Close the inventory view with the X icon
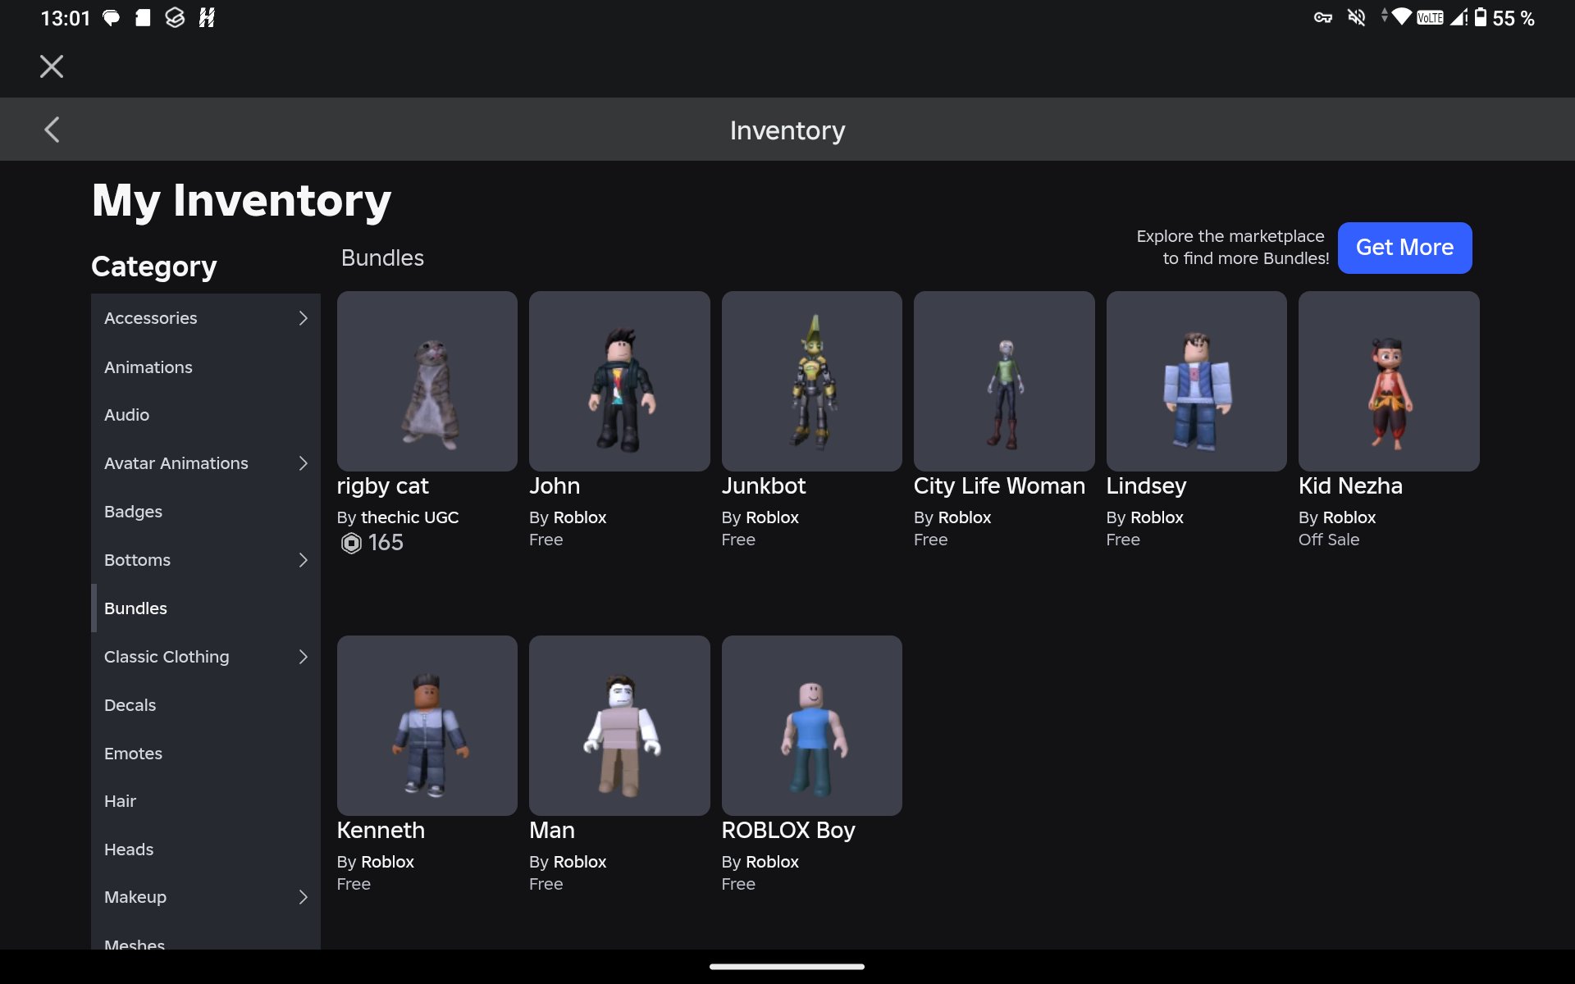Image resolution: width=1575 pixels, height=984 pixels. pyautogui.click(x=52, y=66)
